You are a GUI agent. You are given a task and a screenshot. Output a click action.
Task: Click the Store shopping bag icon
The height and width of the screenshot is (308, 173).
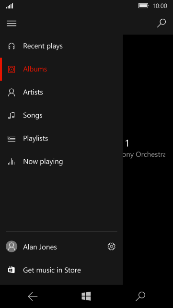click(x=12, y=270)
